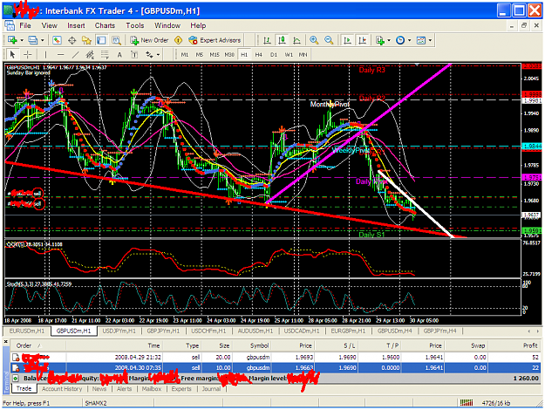This screenshot has height=410, width=545.
Task: Click the New Chart icon
Action: point(12,40)
